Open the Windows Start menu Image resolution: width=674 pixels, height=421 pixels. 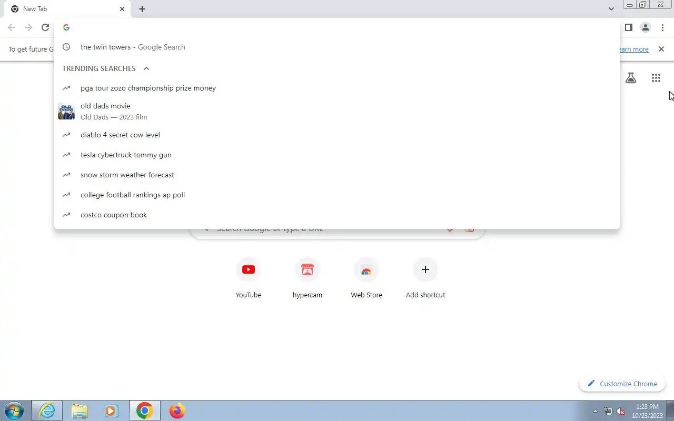(x=14, y=410)
